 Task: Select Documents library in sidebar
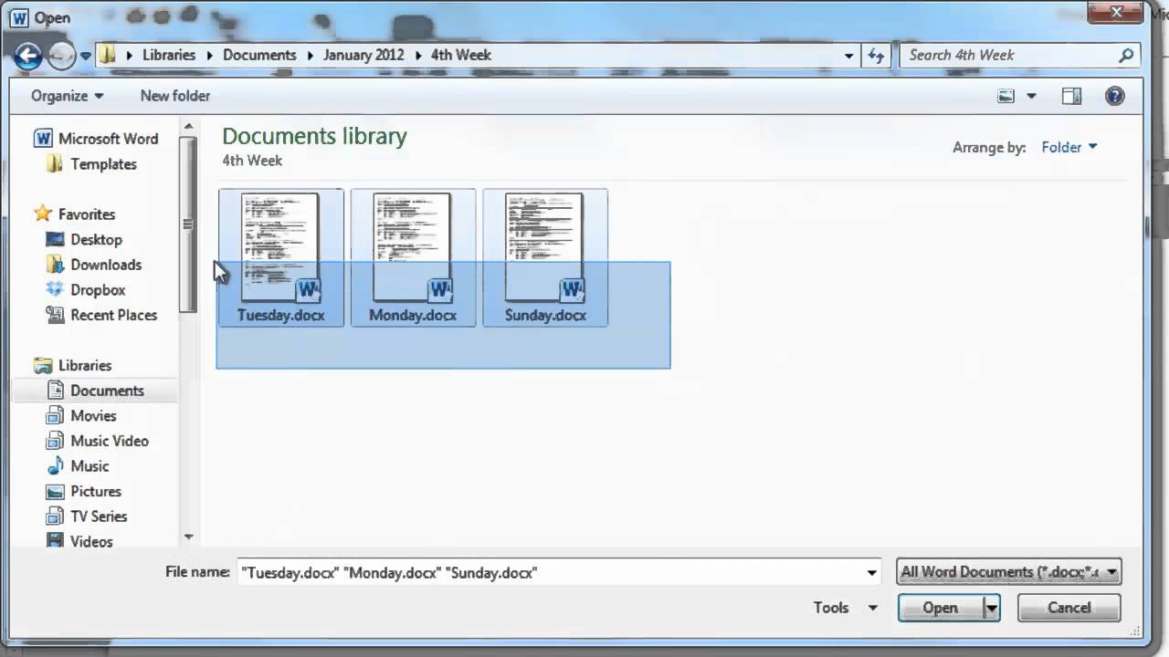coord(96,391)
